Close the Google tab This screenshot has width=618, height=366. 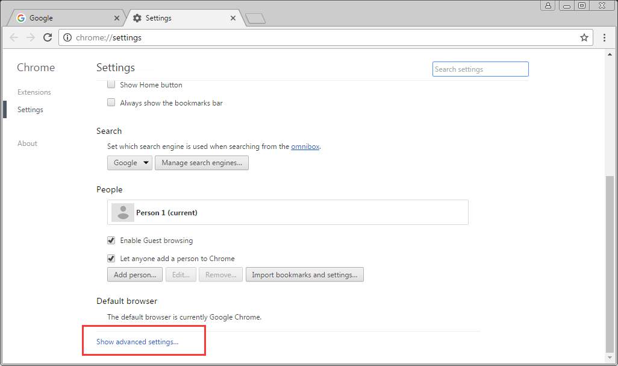pos(117,18)
